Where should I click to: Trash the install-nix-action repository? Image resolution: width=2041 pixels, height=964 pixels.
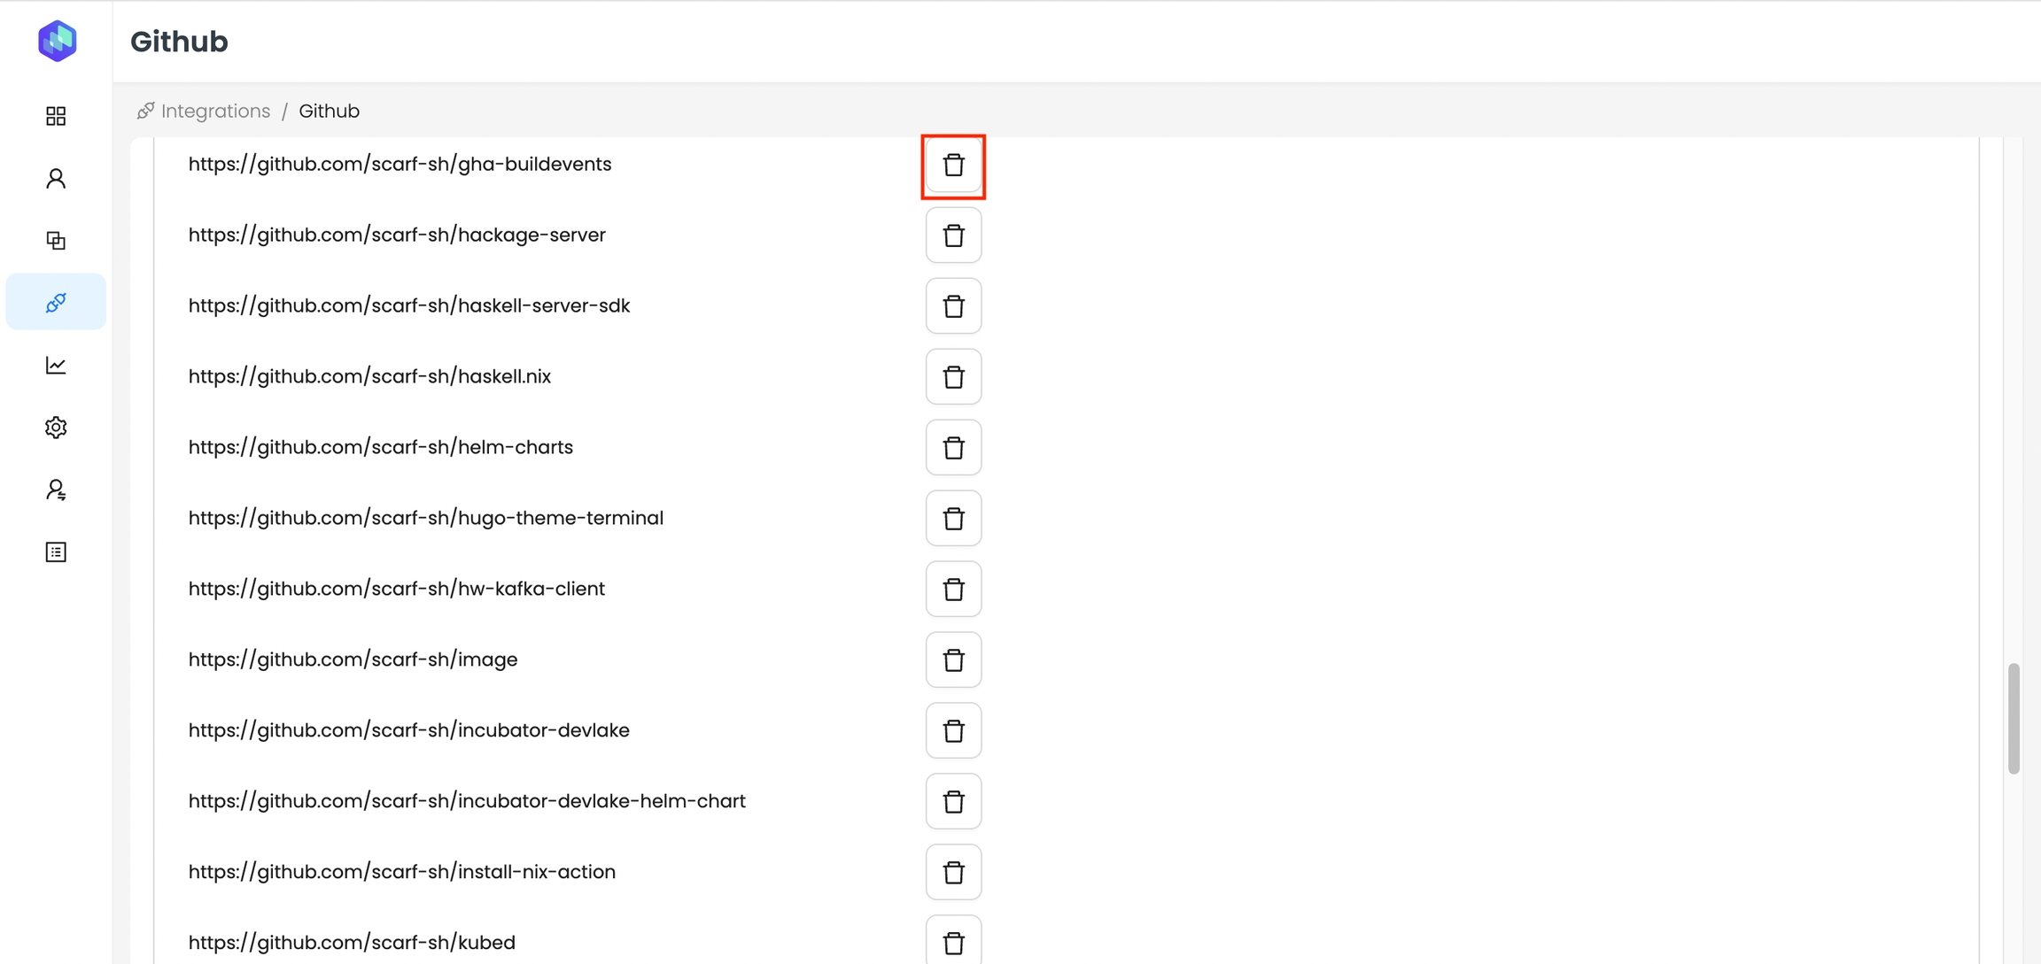[x=953, y=873]
